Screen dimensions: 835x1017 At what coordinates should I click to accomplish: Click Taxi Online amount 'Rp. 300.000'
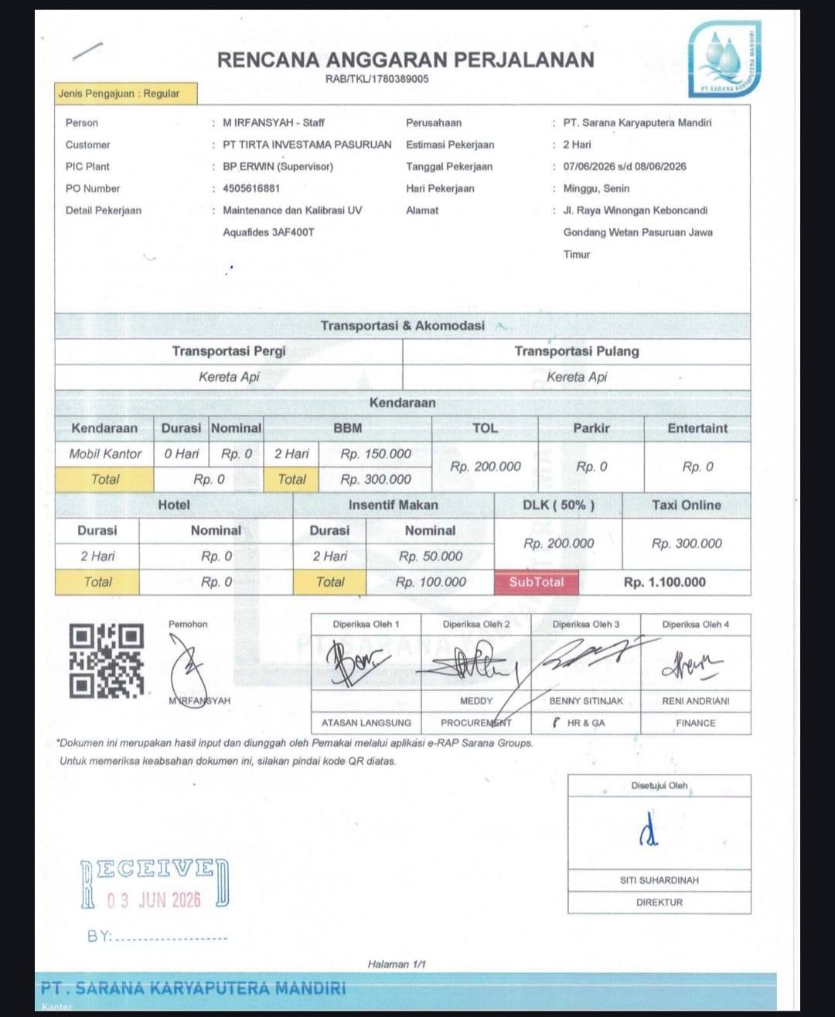pos(687,543)
